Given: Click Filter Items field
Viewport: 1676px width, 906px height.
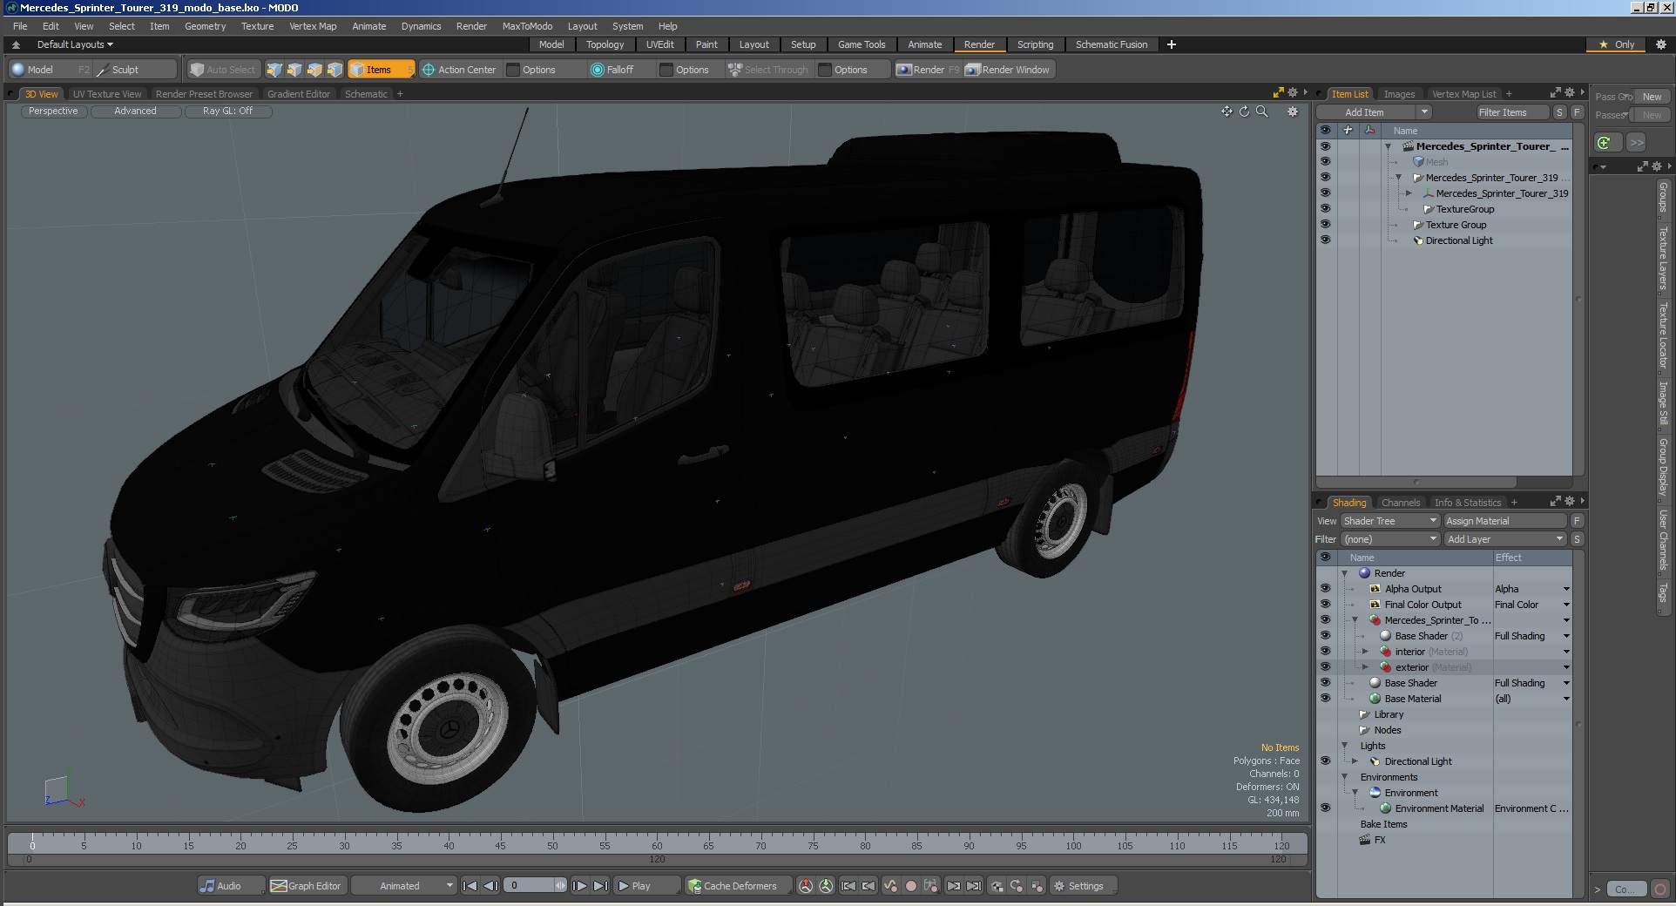Looking at the screenshot, I should pos(1512,112).
